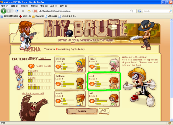Click the forward navigation arrow
The width and height of the screenshot is (173, 125).
click(9, 11)
